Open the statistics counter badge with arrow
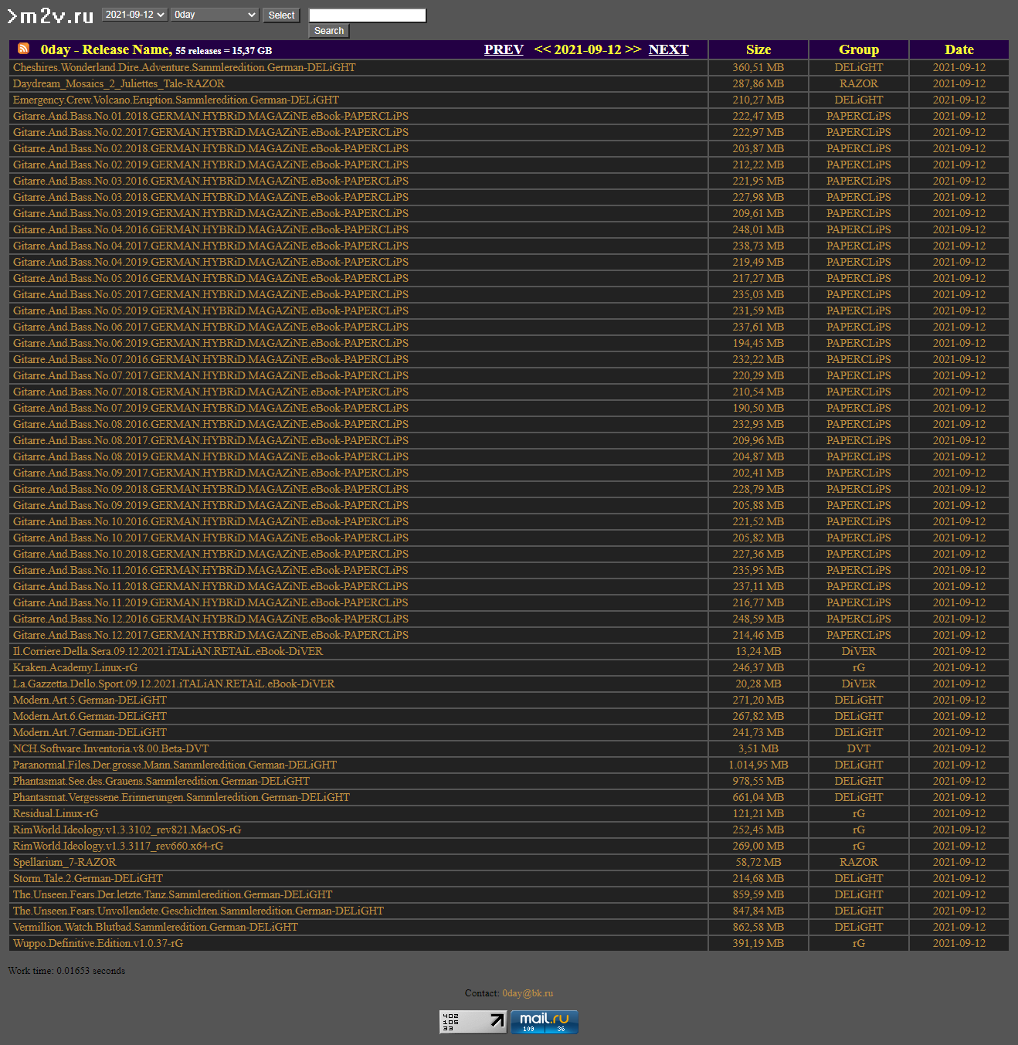Viewport: 1018px width, 1045px height. (x=473, y=1022)
